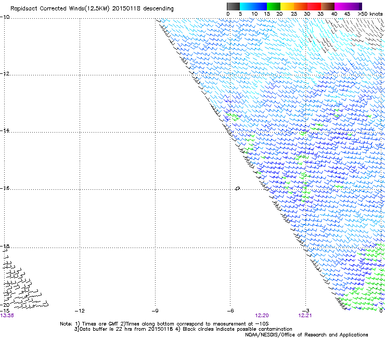Click the '-9' longitude label on the bottom axis

tap(155, 311)
